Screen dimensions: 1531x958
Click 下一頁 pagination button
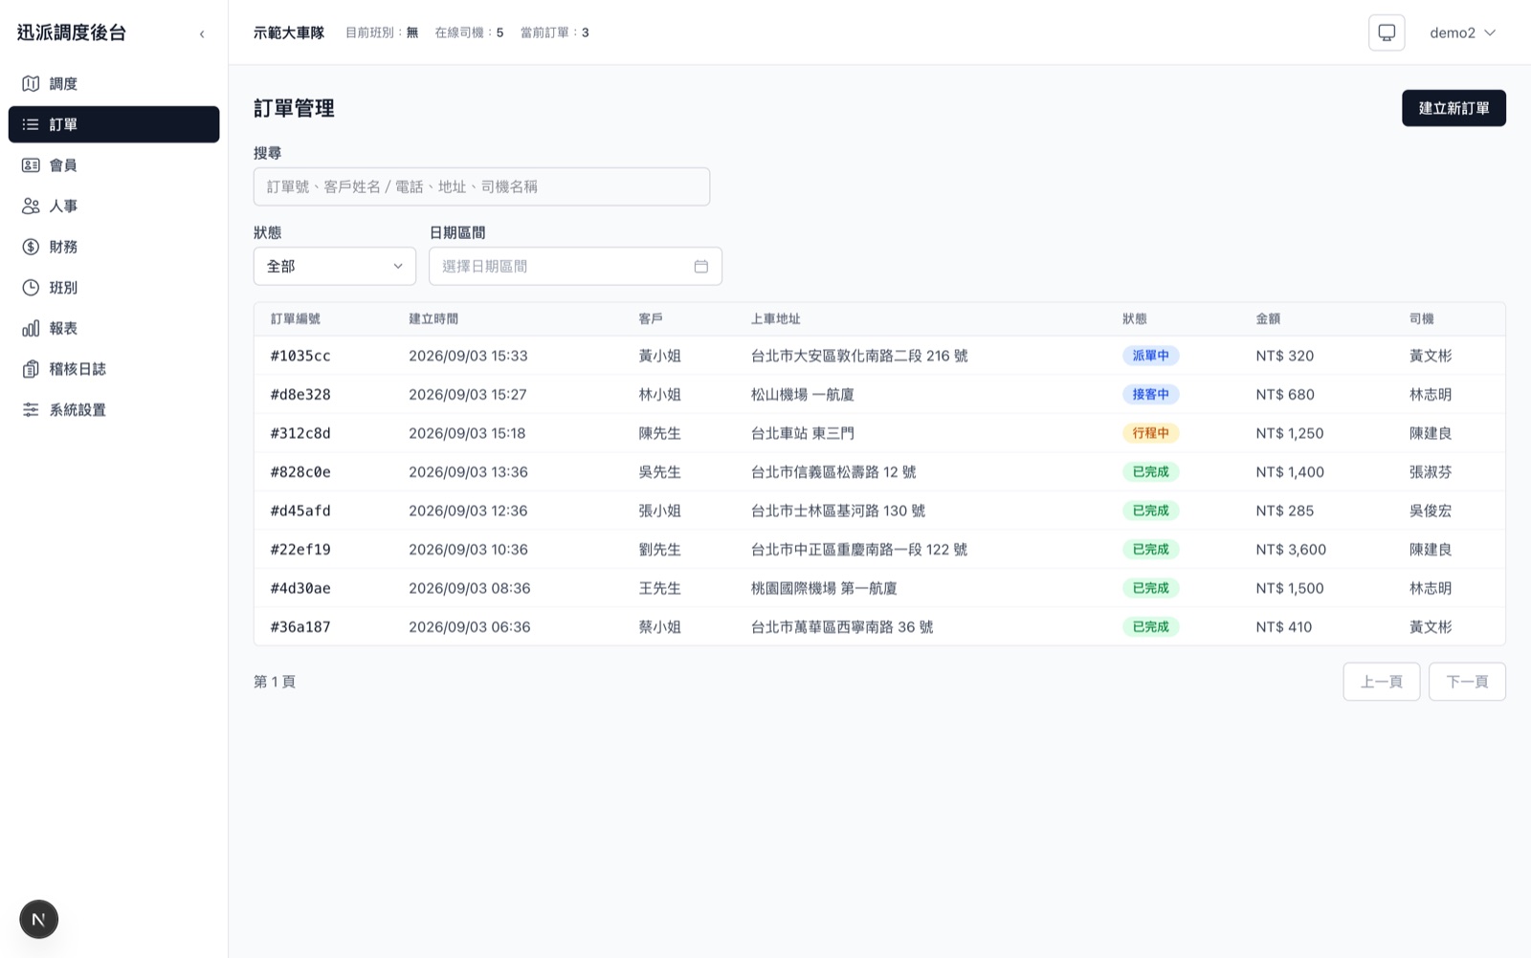click(x=1467, y=682)
